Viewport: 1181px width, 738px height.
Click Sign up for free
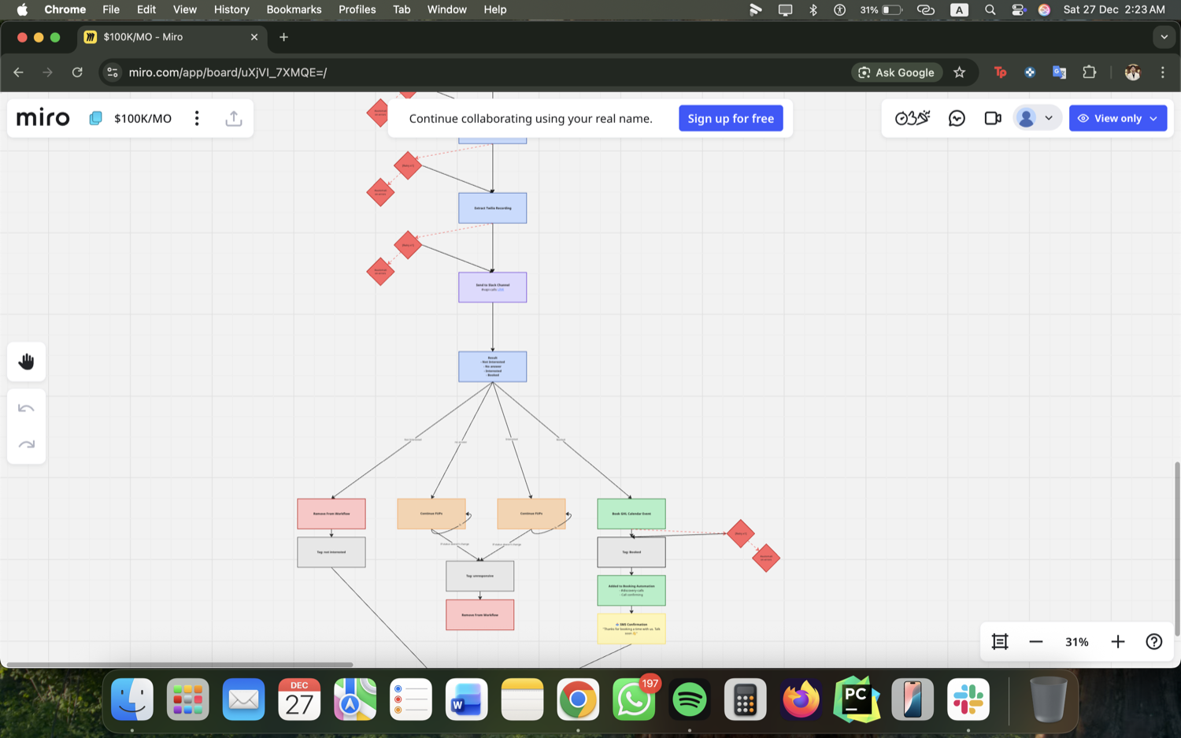pos(731,118)
